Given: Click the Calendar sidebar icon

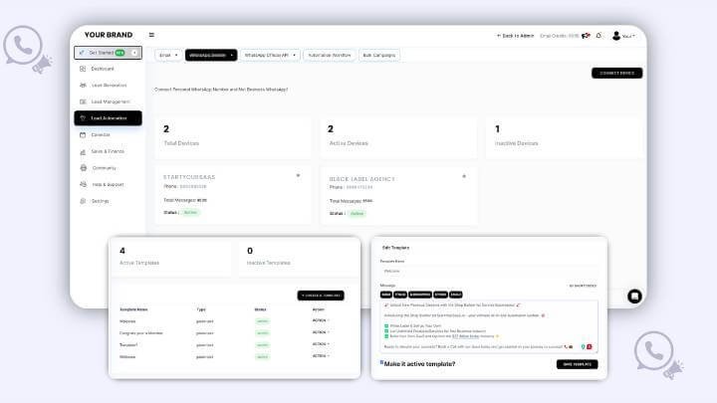Looking at the screenshot, I should coord(82,134).
